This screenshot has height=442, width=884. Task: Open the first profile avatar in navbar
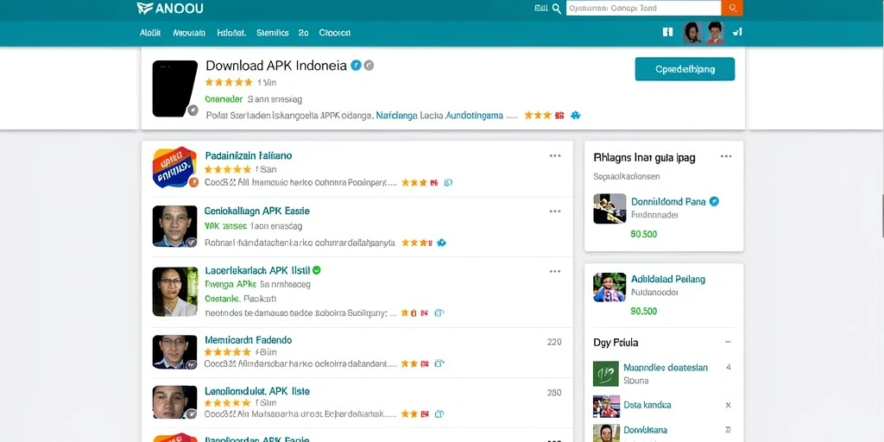[692, 33]
